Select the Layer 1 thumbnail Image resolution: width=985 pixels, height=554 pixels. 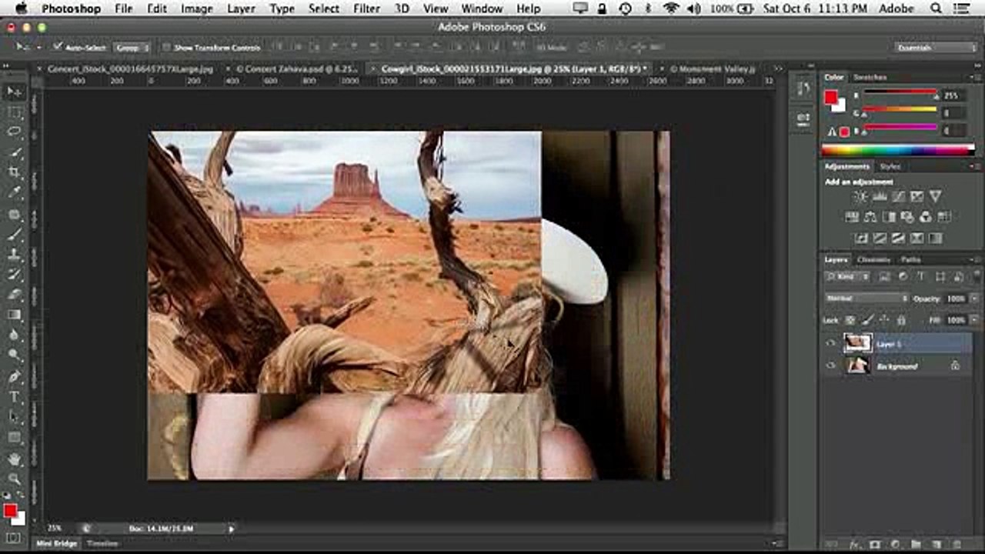(x=857, y=343)
